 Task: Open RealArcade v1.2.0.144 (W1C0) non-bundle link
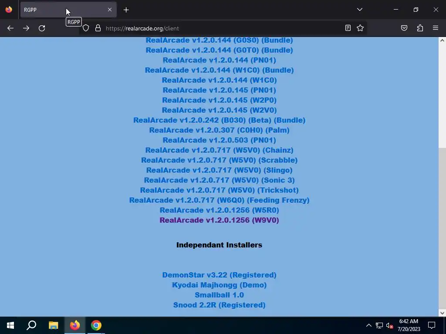coord(220,80)
